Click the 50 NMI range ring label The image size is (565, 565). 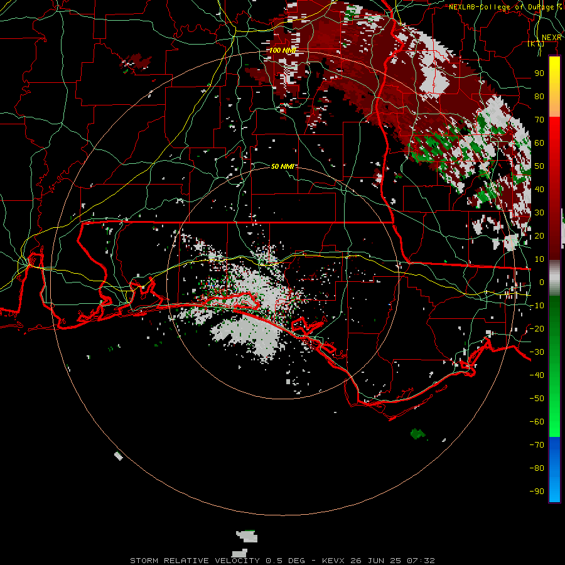[282, 166]
